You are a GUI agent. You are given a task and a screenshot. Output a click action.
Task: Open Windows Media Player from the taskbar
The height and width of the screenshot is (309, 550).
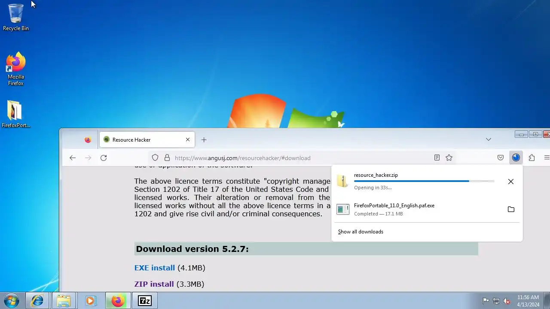click(x=90, y=301)
